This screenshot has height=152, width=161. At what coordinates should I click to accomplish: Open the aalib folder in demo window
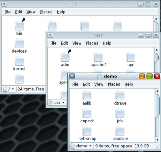[87, 95]
